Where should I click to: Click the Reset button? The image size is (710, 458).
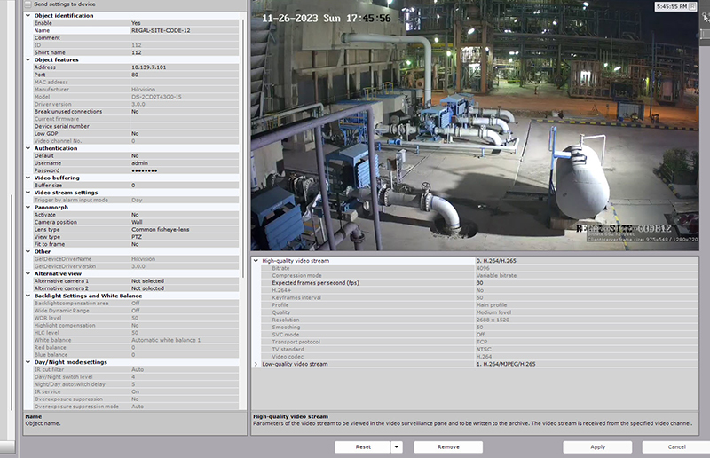[x=362, y=447]
